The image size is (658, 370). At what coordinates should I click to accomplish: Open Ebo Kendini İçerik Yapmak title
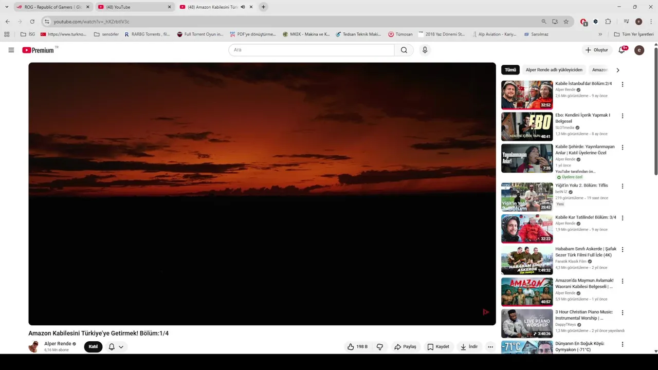tap(582, 118)
